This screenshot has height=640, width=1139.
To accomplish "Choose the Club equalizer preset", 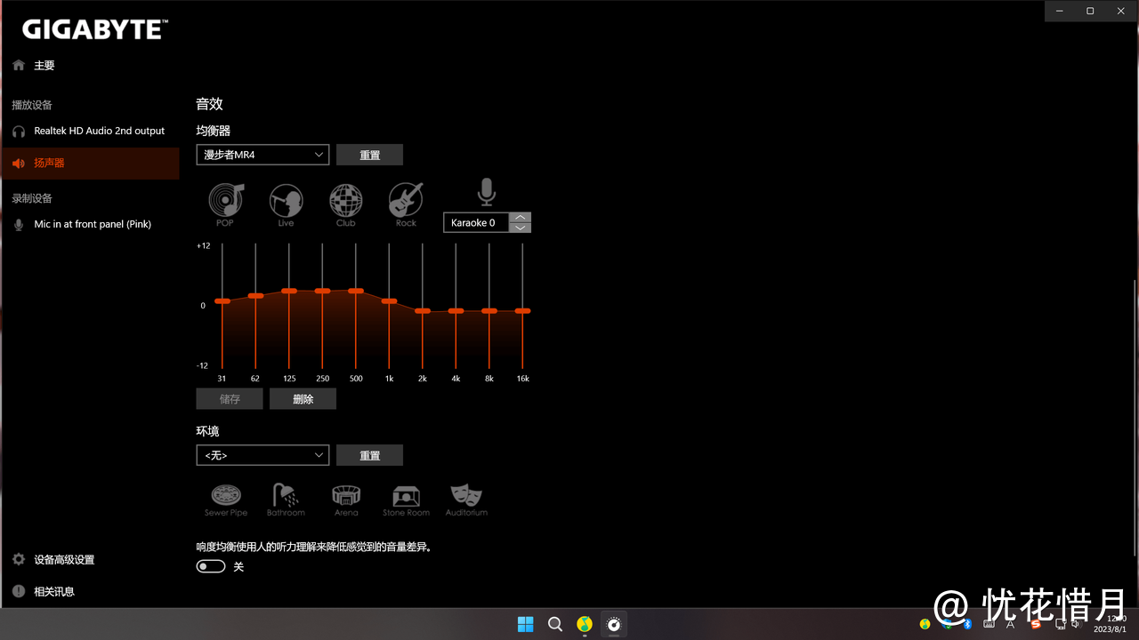I will (346, 201).
